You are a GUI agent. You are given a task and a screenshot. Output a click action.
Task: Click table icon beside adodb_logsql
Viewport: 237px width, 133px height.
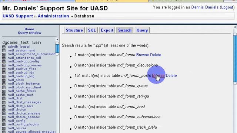(4, 47)
